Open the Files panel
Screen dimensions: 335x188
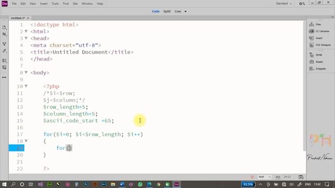[315, 25]
